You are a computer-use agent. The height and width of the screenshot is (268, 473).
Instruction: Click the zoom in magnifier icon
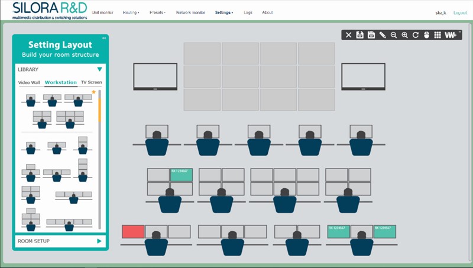coord(405,35)
